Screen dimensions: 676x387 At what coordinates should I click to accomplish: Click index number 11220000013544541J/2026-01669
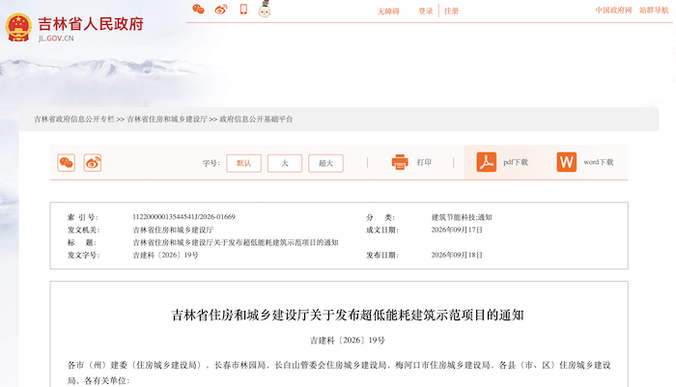(x=183, y=217)
